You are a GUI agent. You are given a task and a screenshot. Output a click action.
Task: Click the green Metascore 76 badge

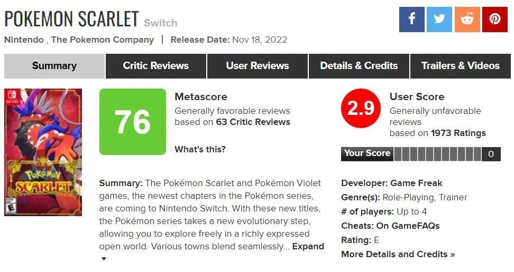coord(133,122)
